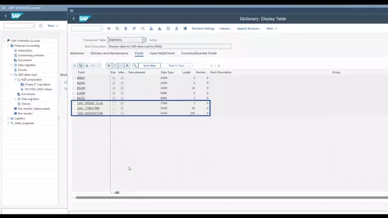This screenshot has height=218, width=388.
Task: Select Initialization tree node
Action: click(x=25, y=50)
